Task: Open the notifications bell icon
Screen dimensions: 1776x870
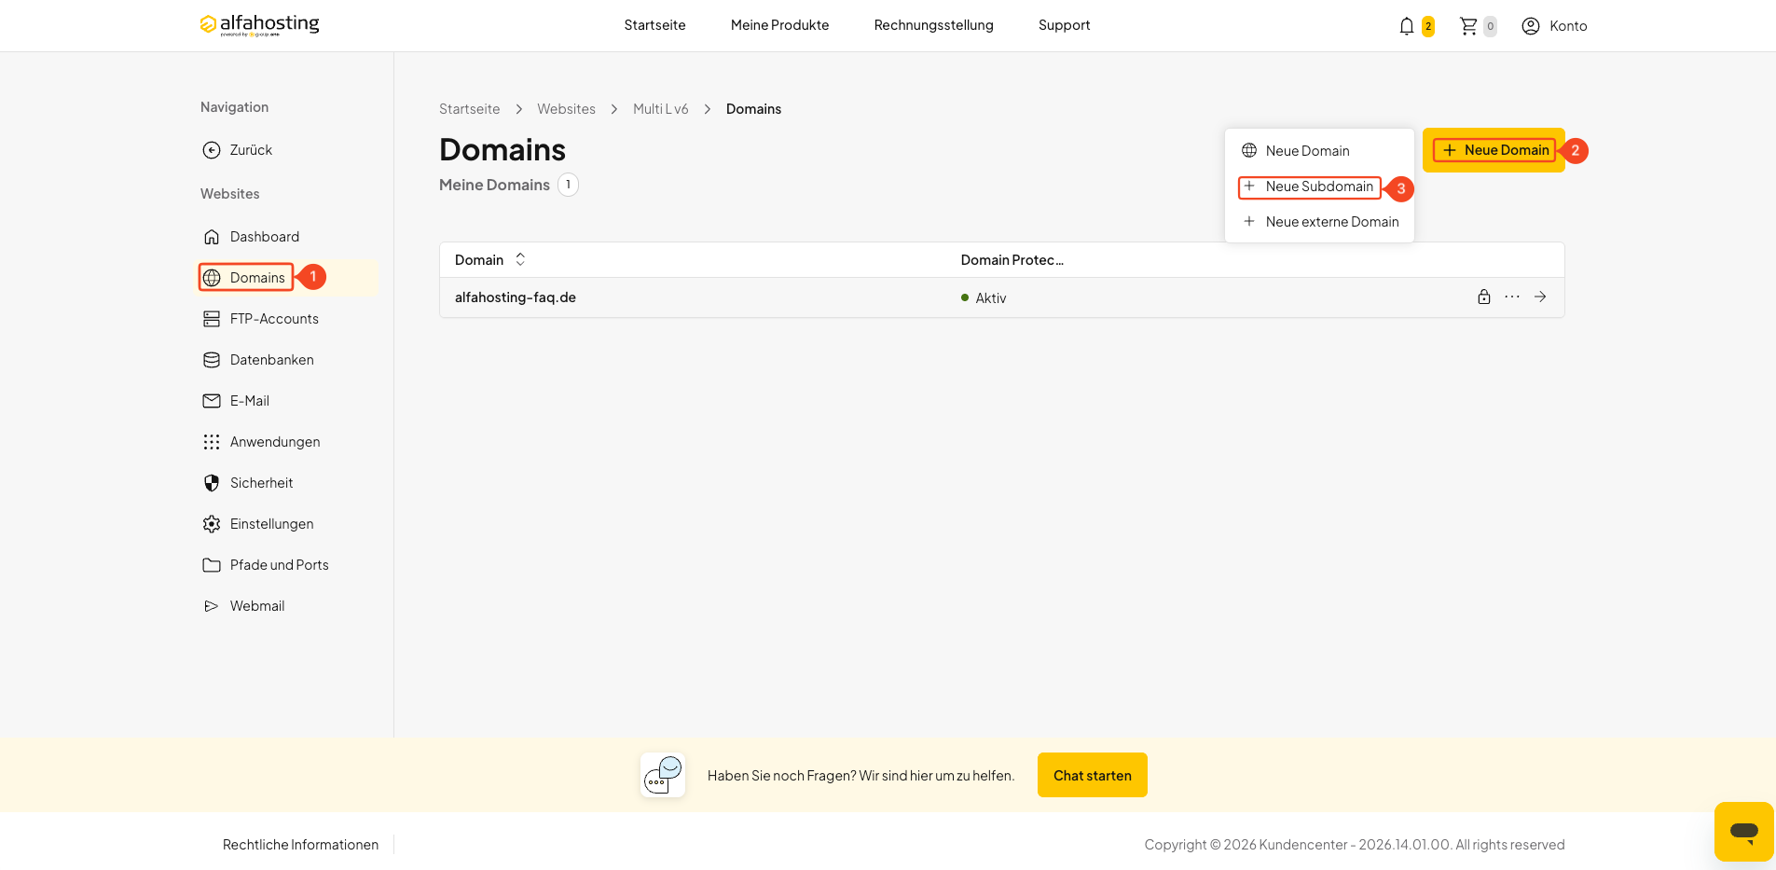Action: 1407,26
